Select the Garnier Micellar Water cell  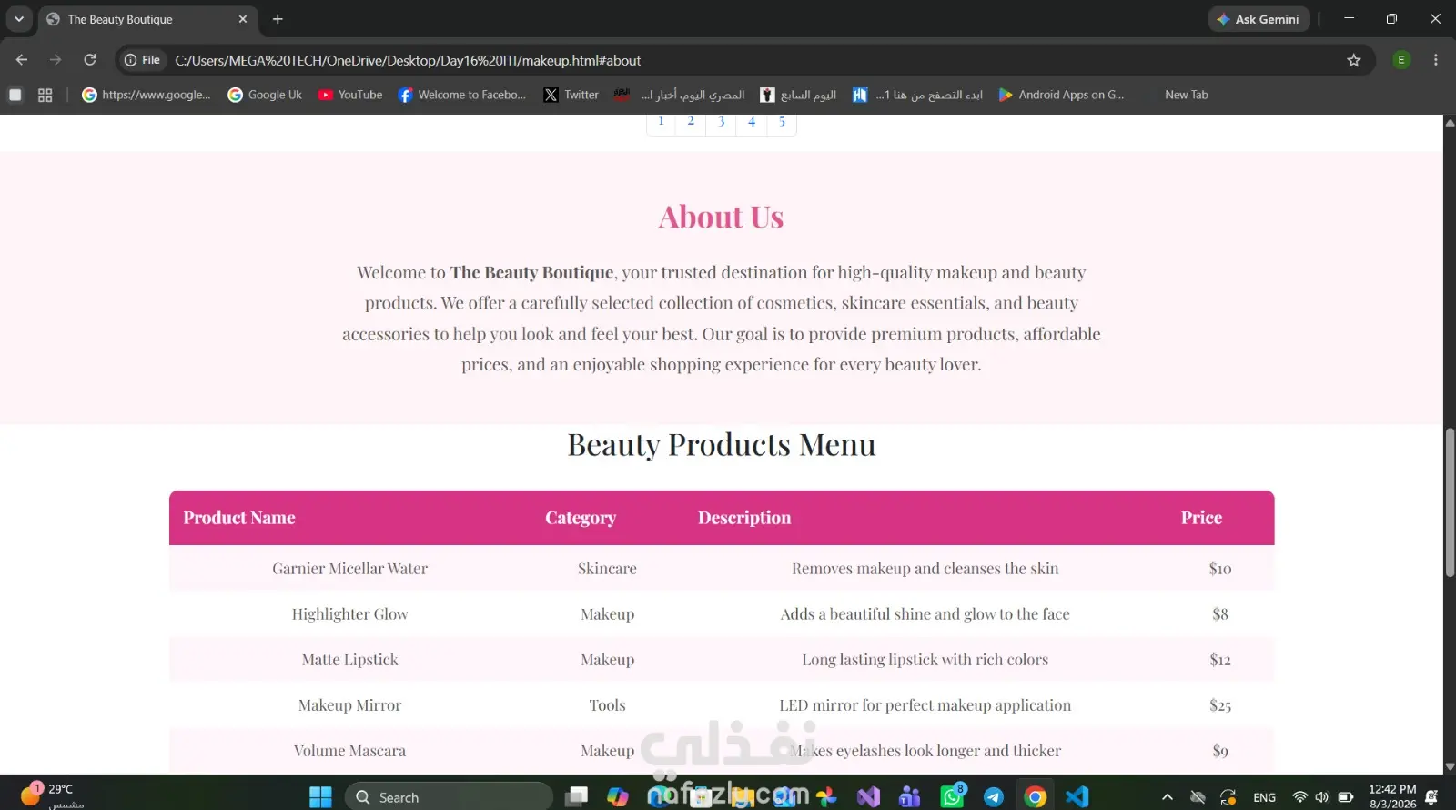coord(349,569)
